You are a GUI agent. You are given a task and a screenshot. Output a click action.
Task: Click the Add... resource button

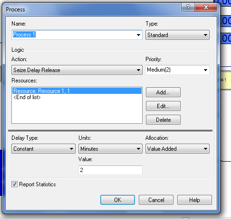[x=163, y=92]
